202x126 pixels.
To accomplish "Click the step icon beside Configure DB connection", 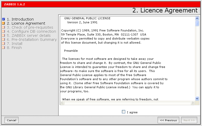I will click(x=4, y=31).
